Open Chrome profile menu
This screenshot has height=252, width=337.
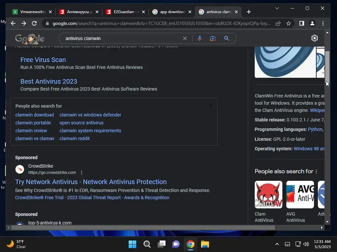[312, 23]
